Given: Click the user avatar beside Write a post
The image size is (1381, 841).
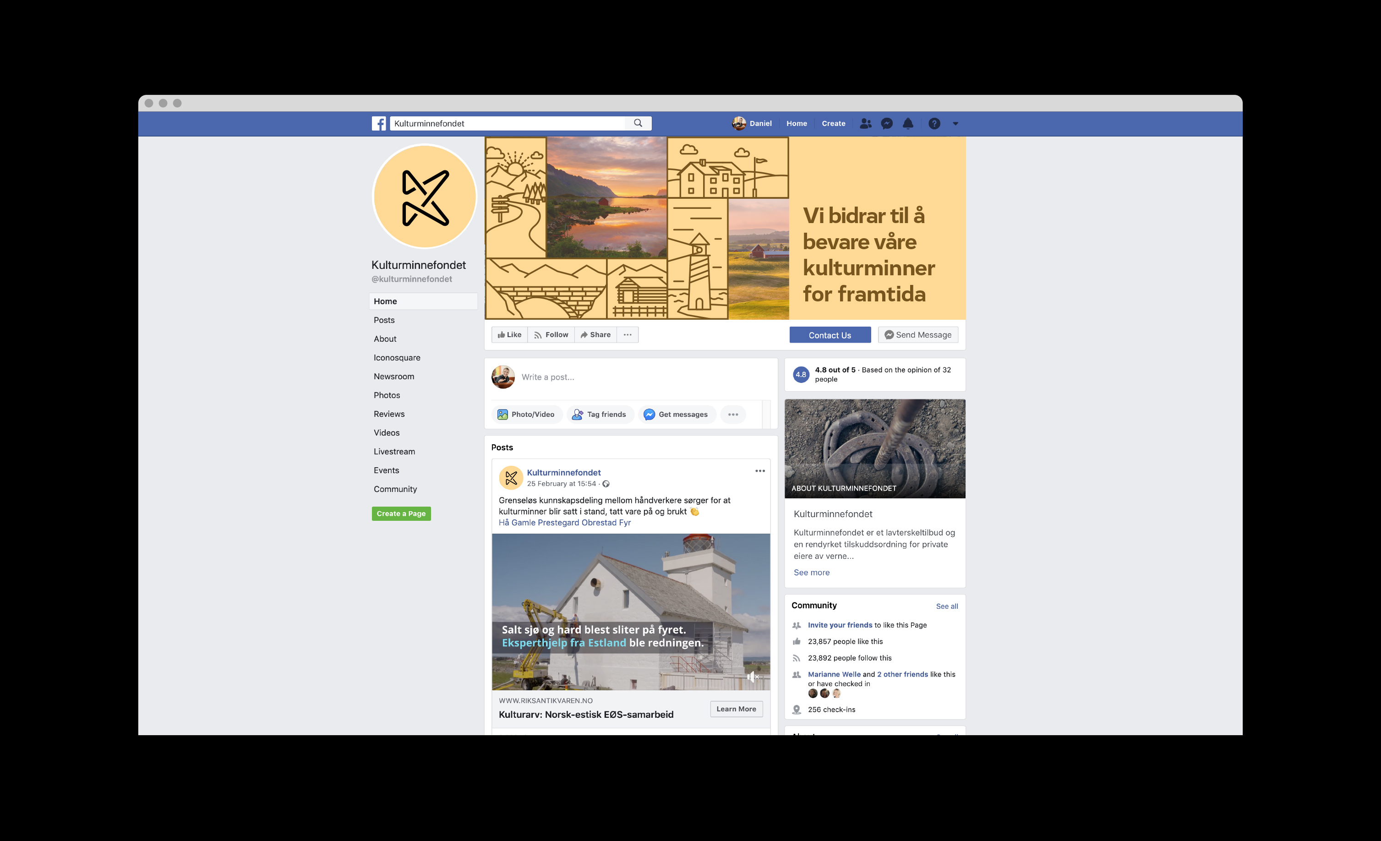Looking at the screenshot, I should (x=503, y=377).
